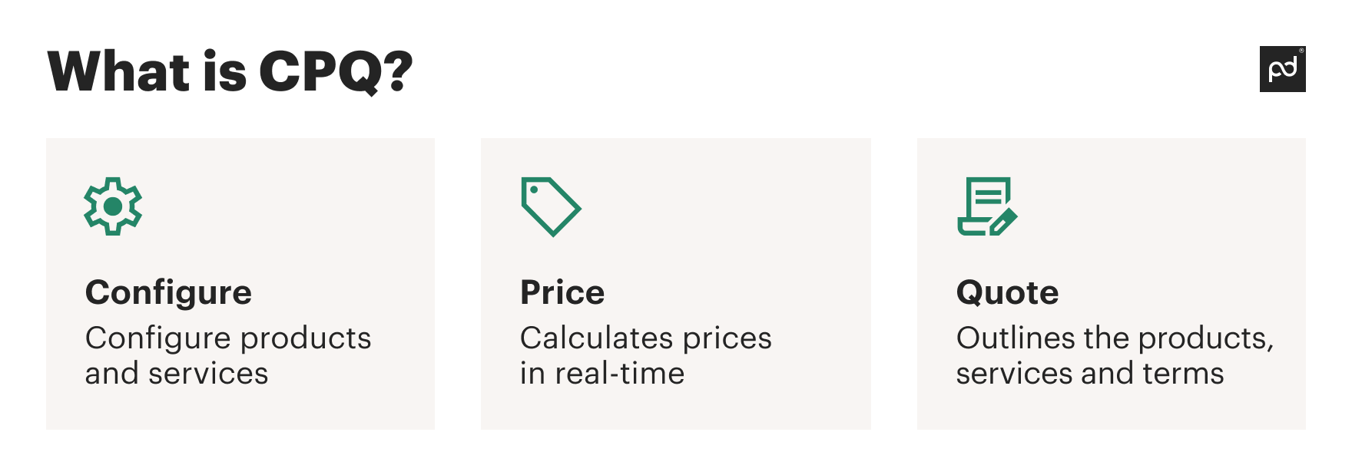
Task: Click the green gear Configure icon
Action: click(x=113, y=206)
